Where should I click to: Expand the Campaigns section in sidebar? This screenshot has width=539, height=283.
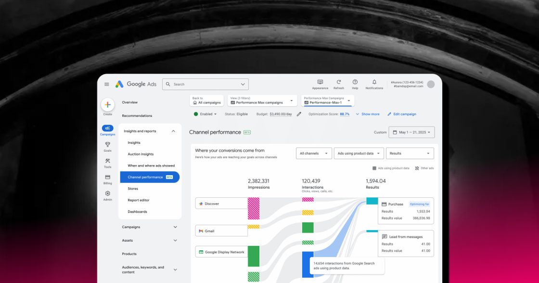pos(175,227)
